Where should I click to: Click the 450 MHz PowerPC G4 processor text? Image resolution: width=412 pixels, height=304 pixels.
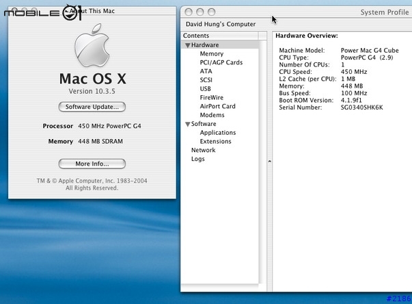click(x=109, y=126)
